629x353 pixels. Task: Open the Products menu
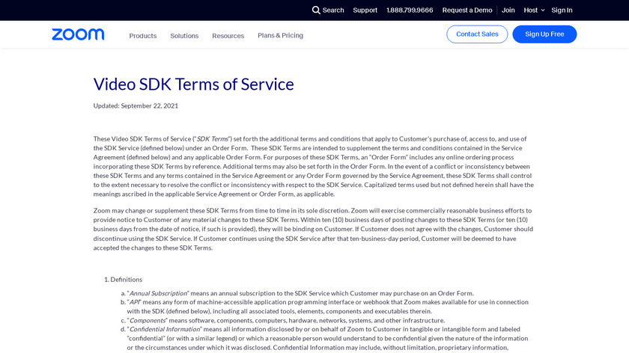point(143,36)
